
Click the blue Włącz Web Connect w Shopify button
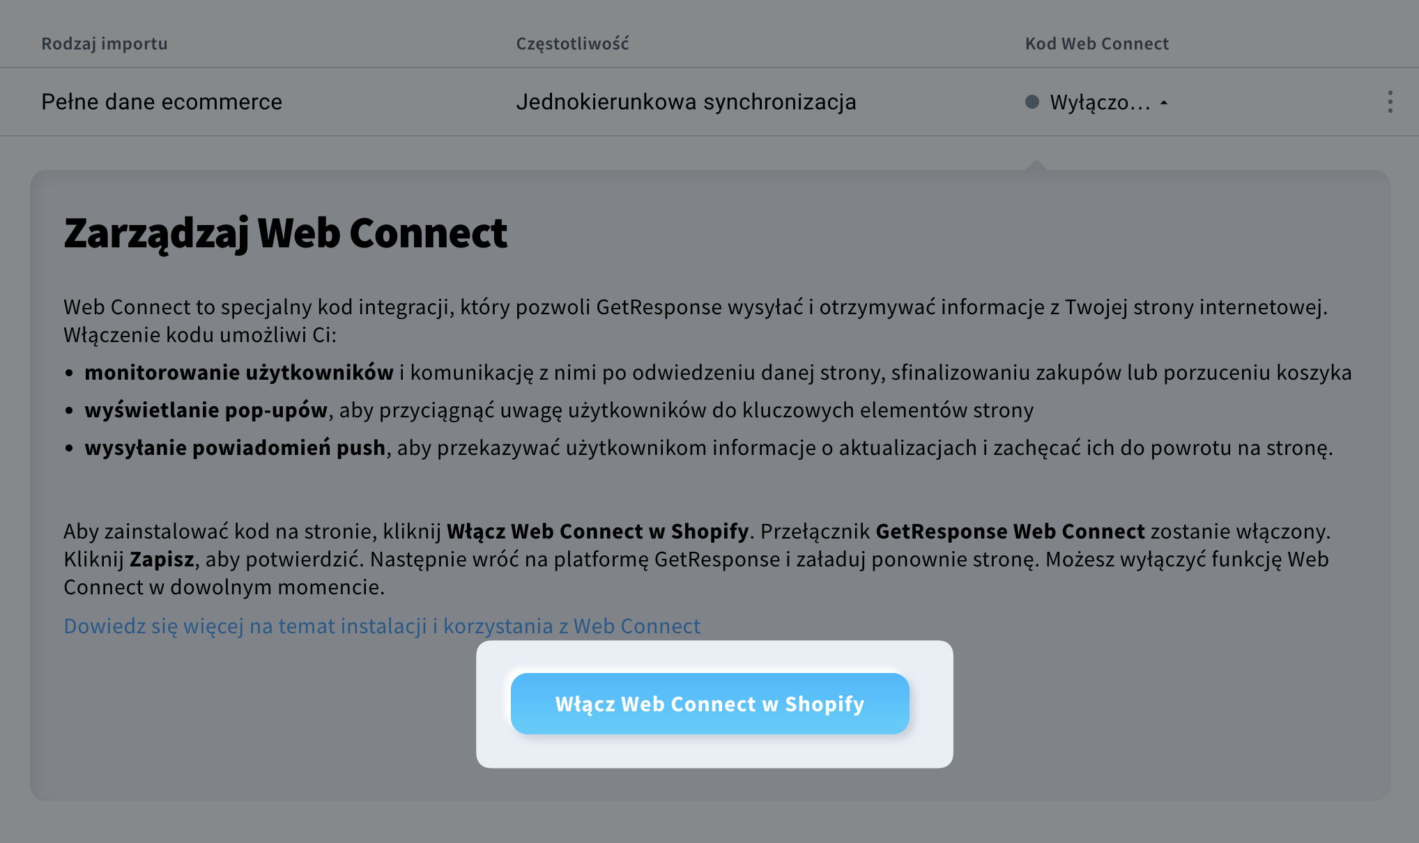[x=709, y=704]
